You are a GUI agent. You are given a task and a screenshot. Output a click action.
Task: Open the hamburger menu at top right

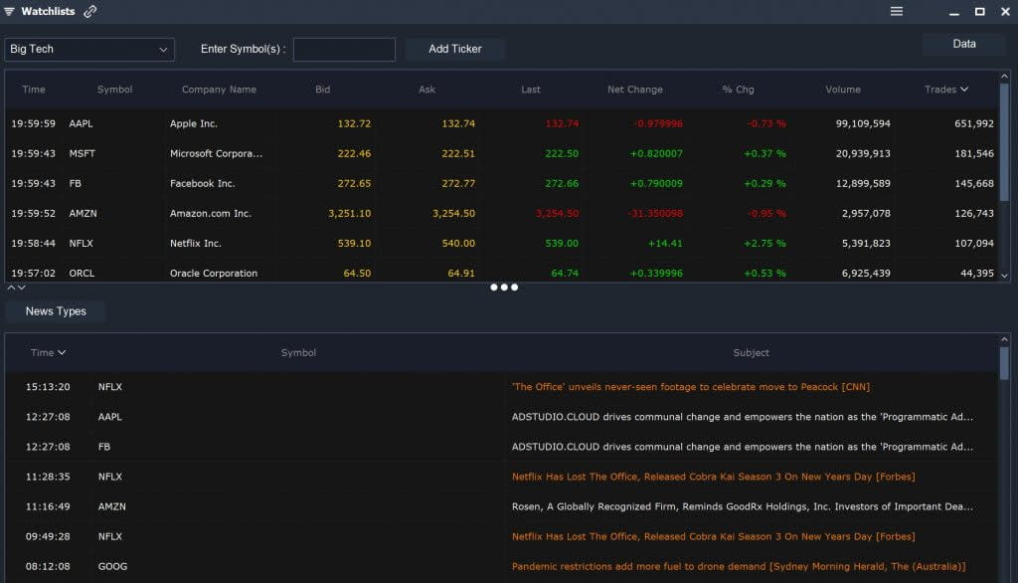click(x=896, y=11)
